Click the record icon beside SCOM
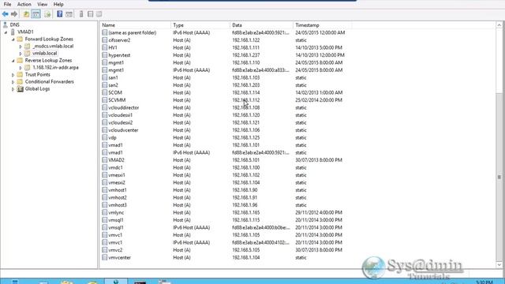 [105, 93]
